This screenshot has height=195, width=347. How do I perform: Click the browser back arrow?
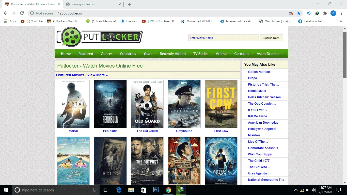(6, 13)
